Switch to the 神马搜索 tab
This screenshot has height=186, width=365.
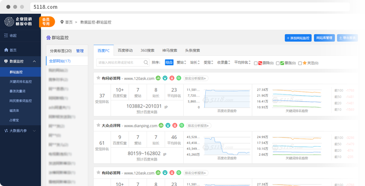[170, 50]
